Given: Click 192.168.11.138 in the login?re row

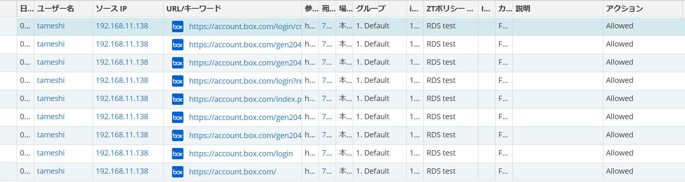Looking at the screenshot, I should click(122, 80).
